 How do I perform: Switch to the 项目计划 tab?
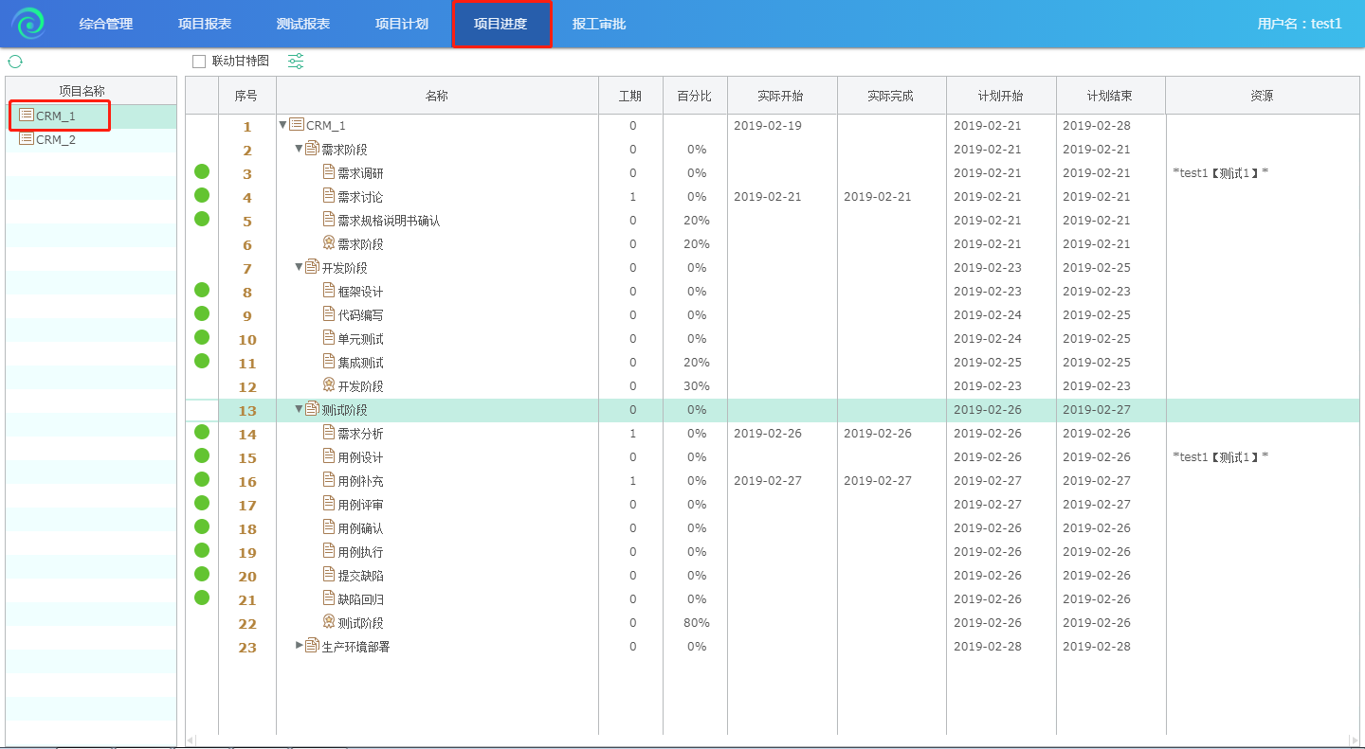402,24
